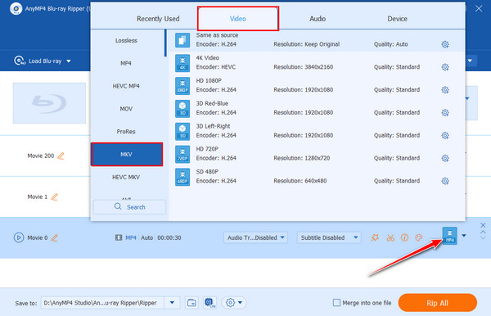Choose MP4 in format list

click(126, 63)
